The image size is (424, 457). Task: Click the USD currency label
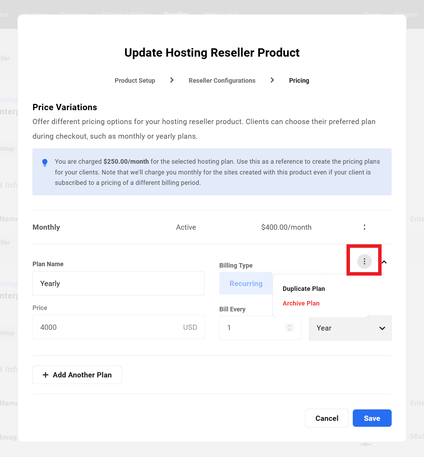pyautogui.click(x=190, y=327)
